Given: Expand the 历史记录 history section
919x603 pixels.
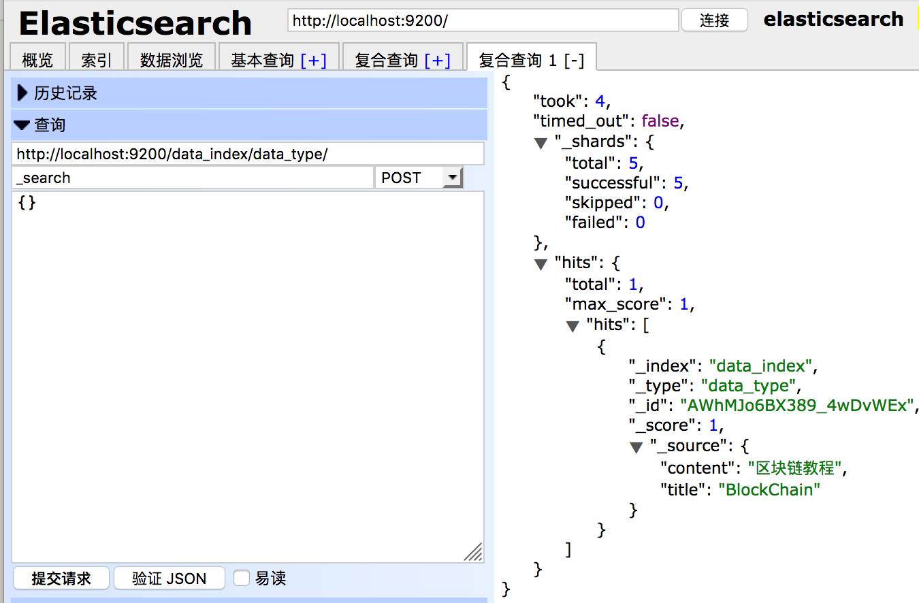Looking at the screenshot, I should point(249,93).
